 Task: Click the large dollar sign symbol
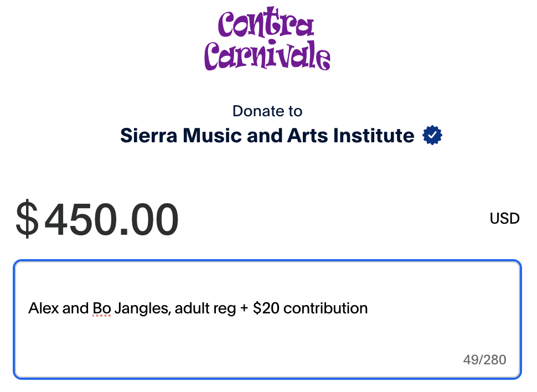27,220
